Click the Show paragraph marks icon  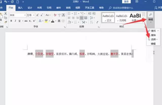coord(97,22)
